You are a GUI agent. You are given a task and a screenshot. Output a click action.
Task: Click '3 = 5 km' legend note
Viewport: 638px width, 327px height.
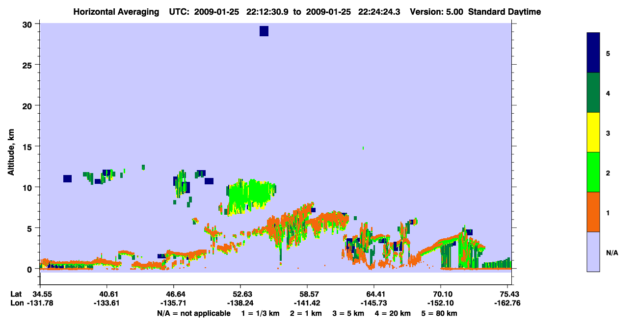point(348,313)
